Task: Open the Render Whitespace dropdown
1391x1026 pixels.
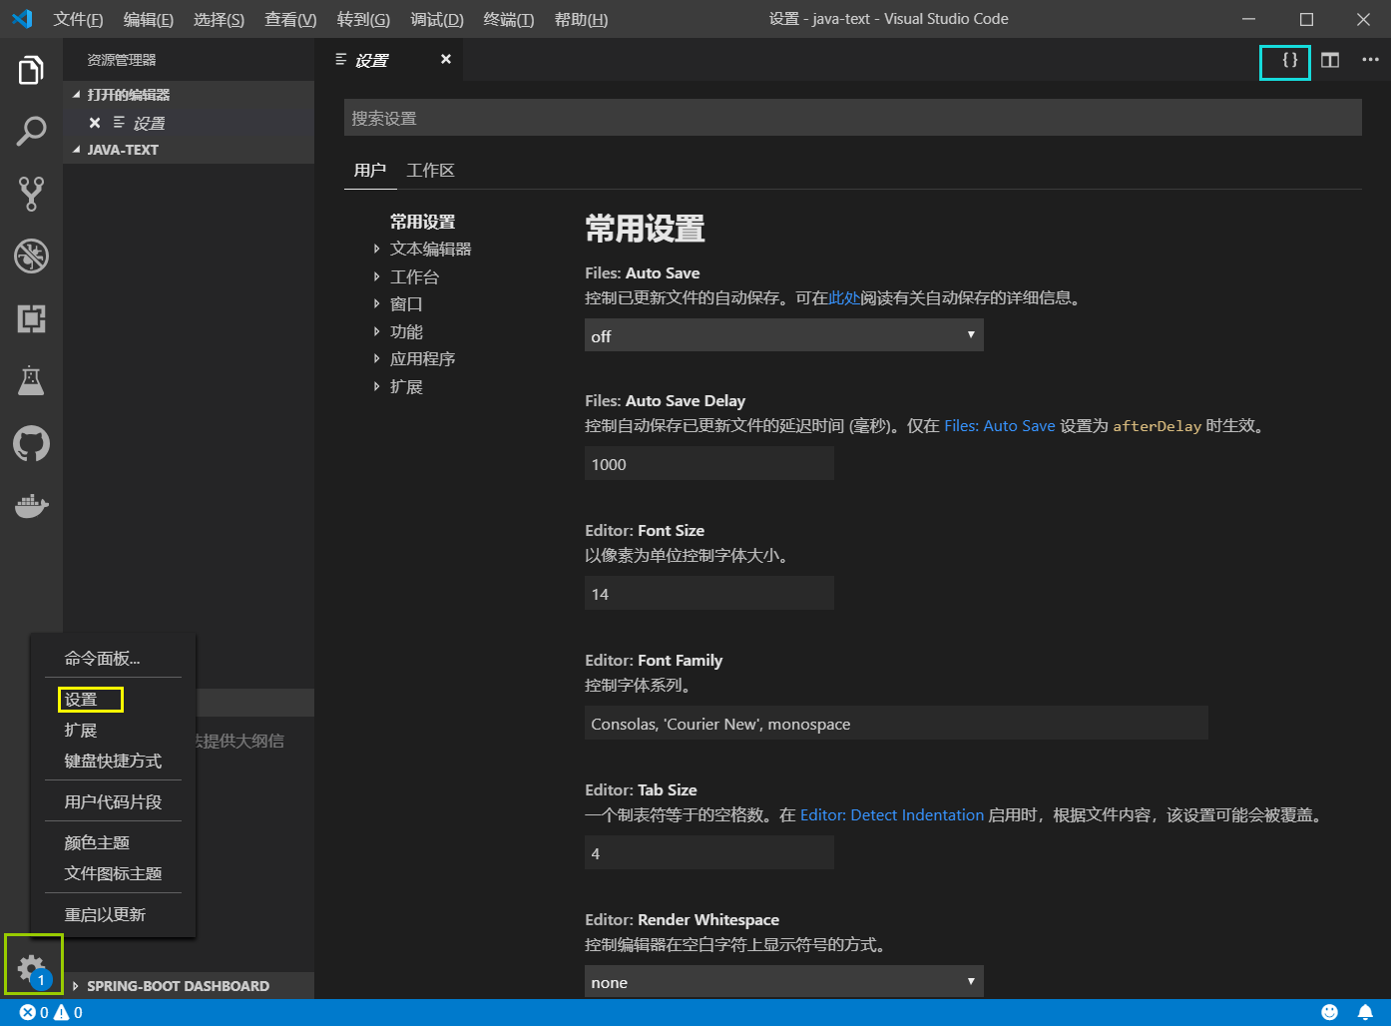Action: 784,982
